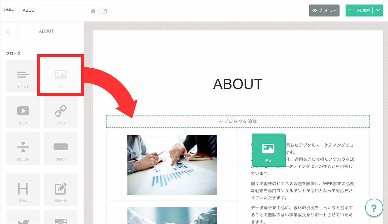Click paragraph starting 個々お客様のビジネス課題

(302, 191)
